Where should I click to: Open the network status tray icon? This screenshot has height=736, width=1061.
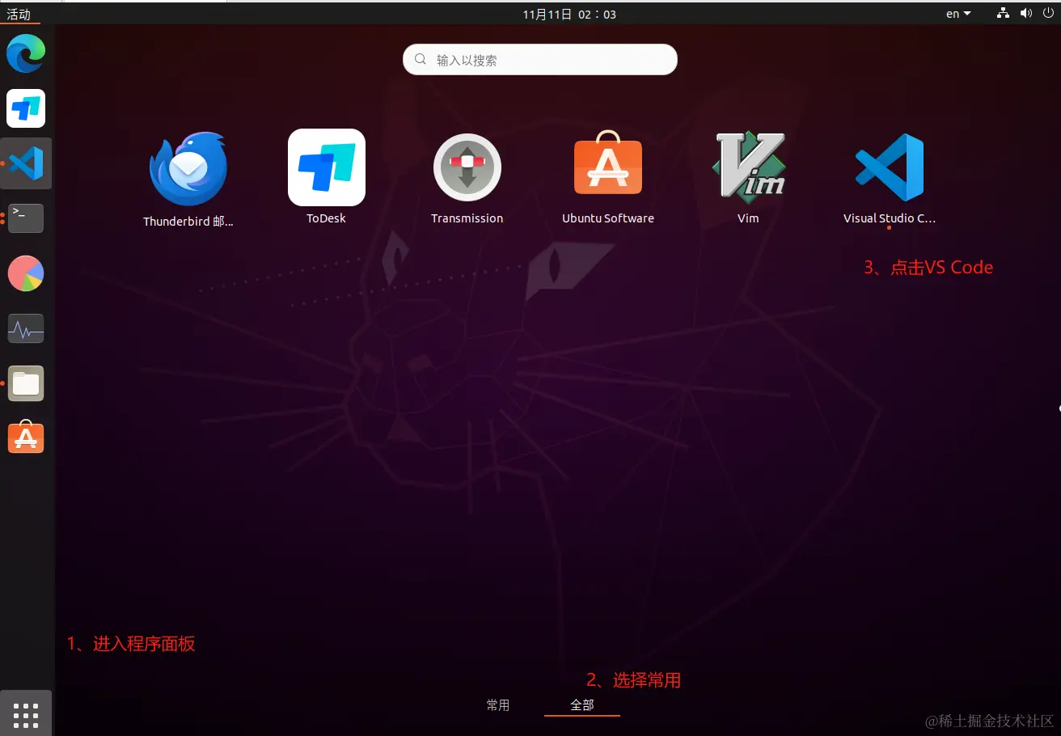(x=1003, y=14)
